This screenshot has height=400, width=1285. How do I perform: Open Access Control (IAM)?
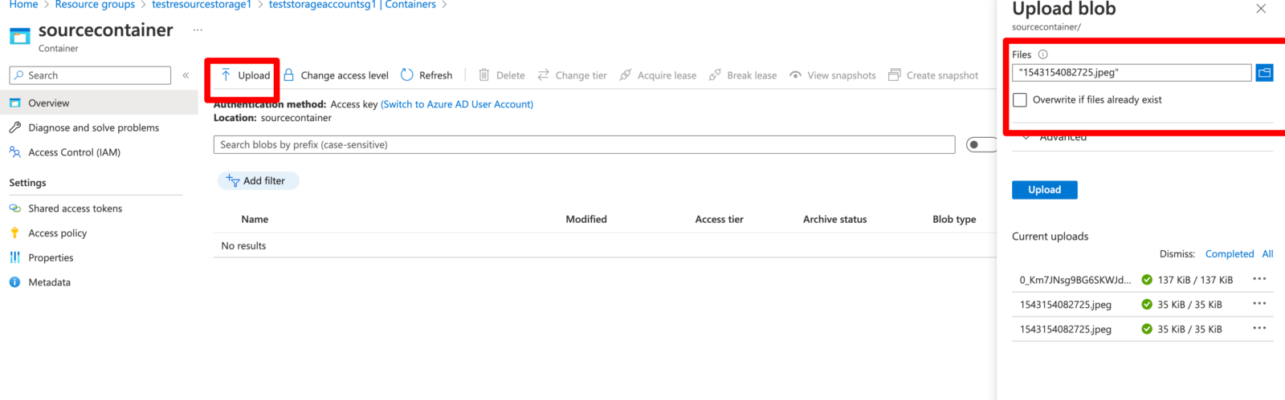(x=74, y=152)
